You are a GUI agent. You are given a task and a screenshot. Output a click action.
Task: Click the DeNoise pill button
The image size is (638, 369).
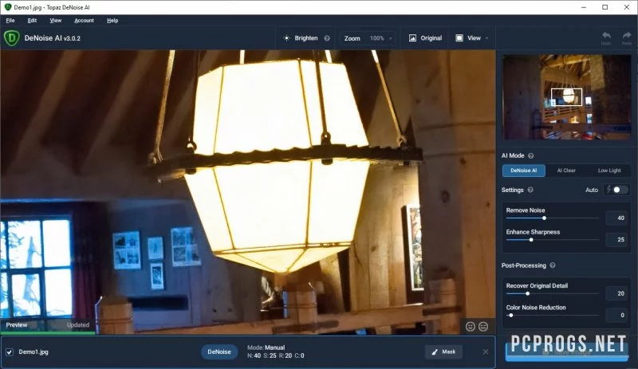click(x=219, y=351)
